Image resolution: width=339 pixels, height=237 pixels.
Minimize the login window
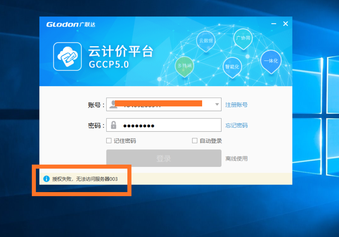point(274,23)
